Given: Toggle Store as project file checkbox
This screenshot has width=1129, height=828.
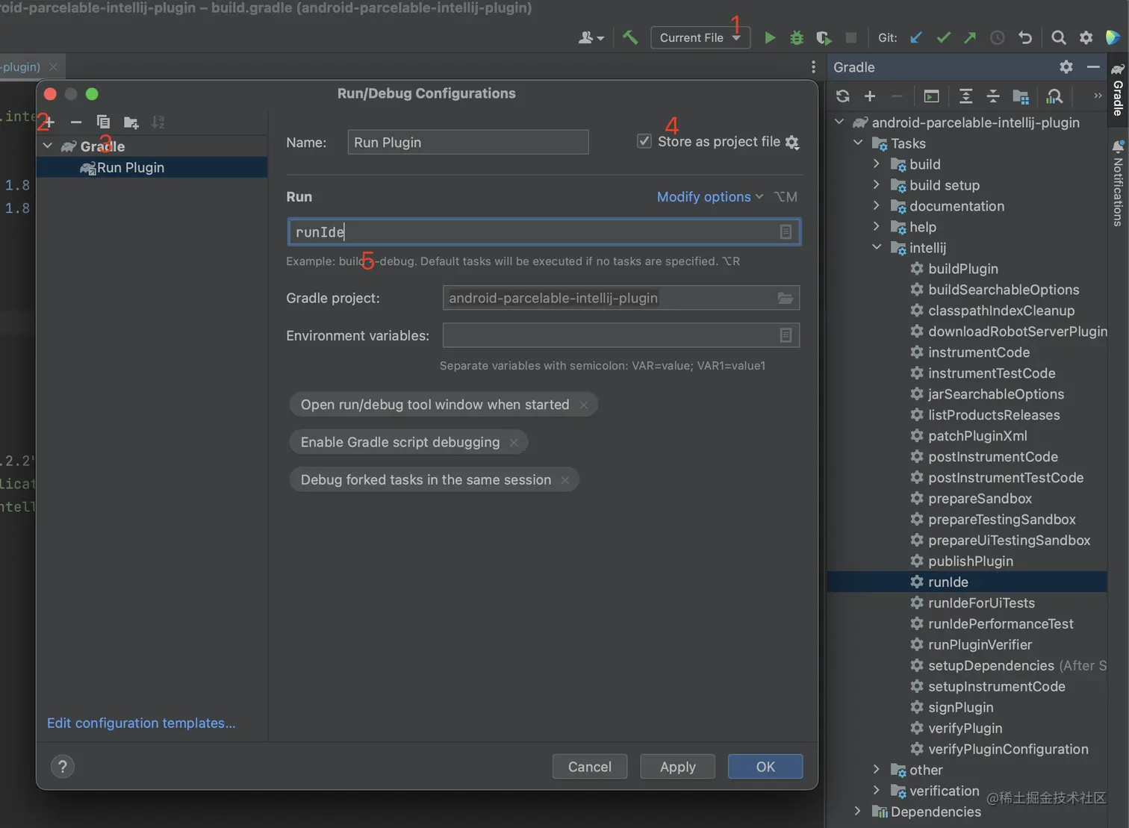Looking at the screenshot, I should [644, 141].
